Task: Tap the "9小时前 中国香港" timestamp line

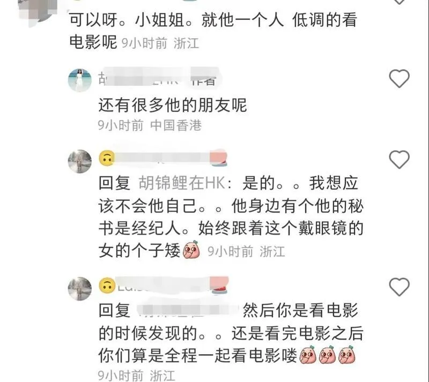Action: [150, 125]
